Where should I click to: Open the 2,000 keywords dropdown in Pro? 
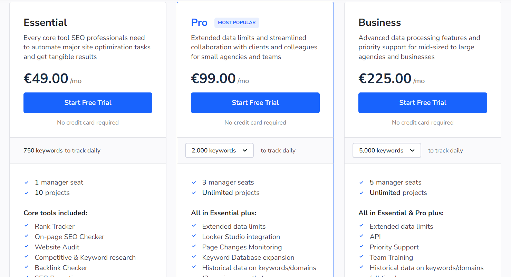point(219,150)
